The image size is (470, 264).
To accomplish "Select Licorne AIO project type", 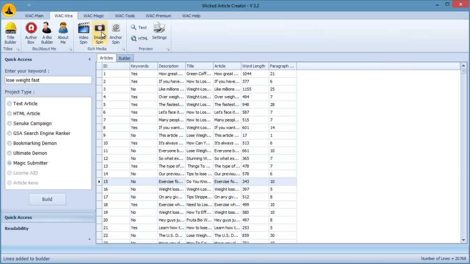I will [22, 173].
